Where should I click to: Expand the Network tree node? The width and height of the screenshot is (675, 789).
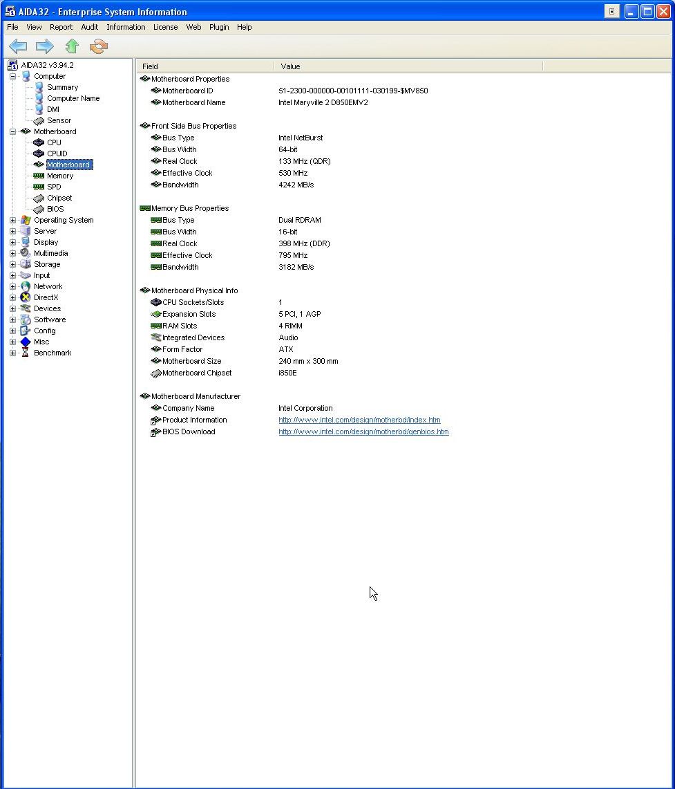pyautogui.click(x=12, y=286)
